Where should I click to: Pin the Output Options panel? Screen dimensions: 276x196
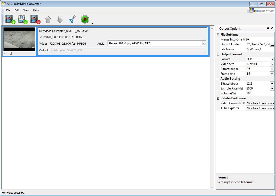pyautogui.click(x=268, y=28)
